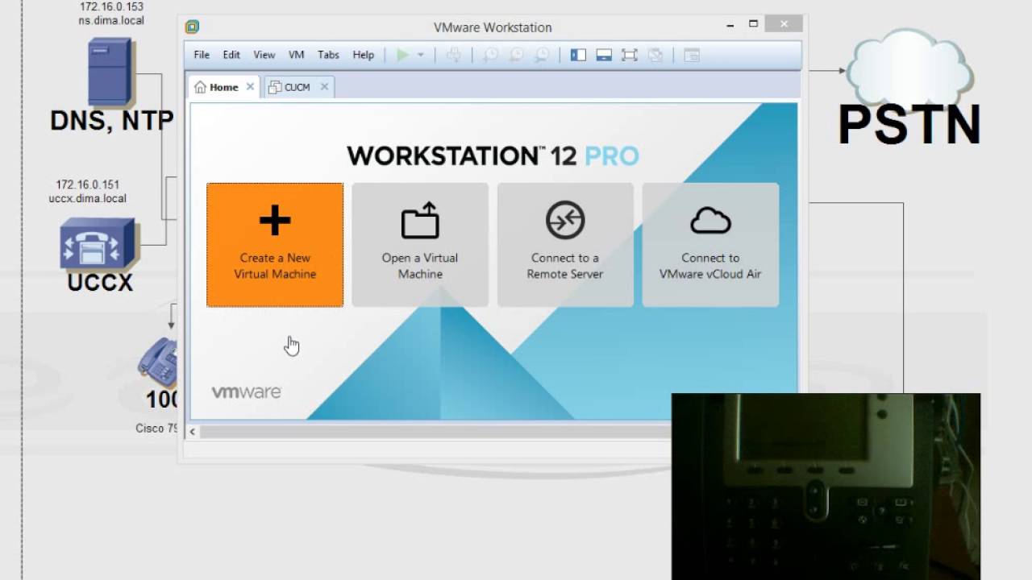The width and height of the screenshot is (1032, 580).
Task: Click the green Power On play icon
Action: [x=403, y=55]
